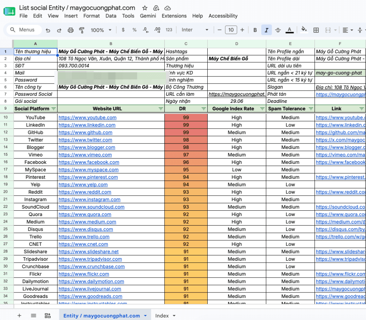Select column C header
This screenshot has height=320, width=366.
coord(186,44)
